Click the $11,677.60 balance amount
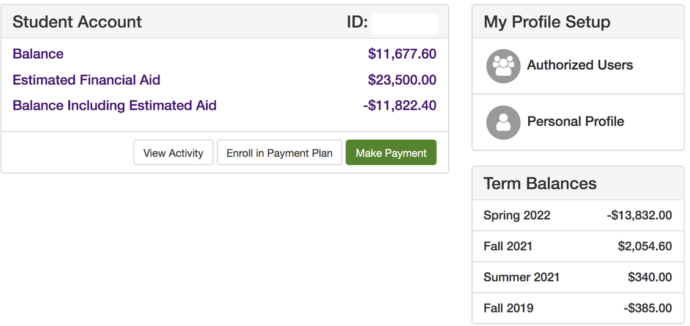Image resolution: width=690 pixels, height=326 pixels. (402, 54)
